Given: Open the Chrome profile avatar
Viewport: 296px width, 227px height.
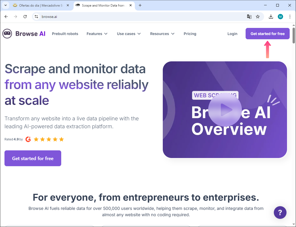Looking at the screenshot, I should pyautogui.click(x=280, y=17).
